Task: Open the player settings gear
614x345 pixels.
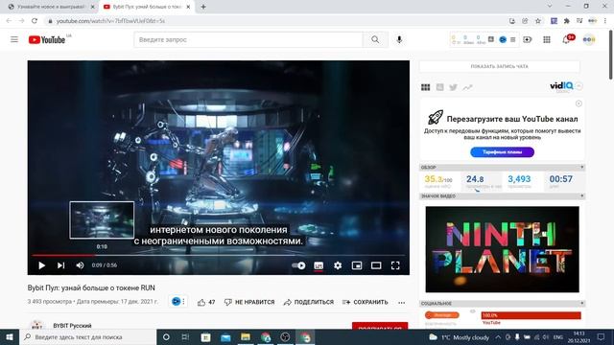Action: (x=338, y=265)
